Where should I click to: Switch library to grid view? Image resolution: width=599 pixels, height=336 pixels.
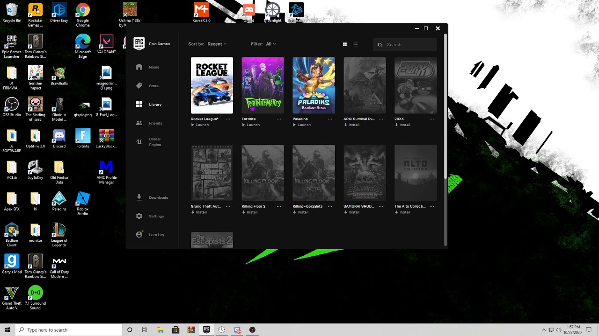click(345, 44)
